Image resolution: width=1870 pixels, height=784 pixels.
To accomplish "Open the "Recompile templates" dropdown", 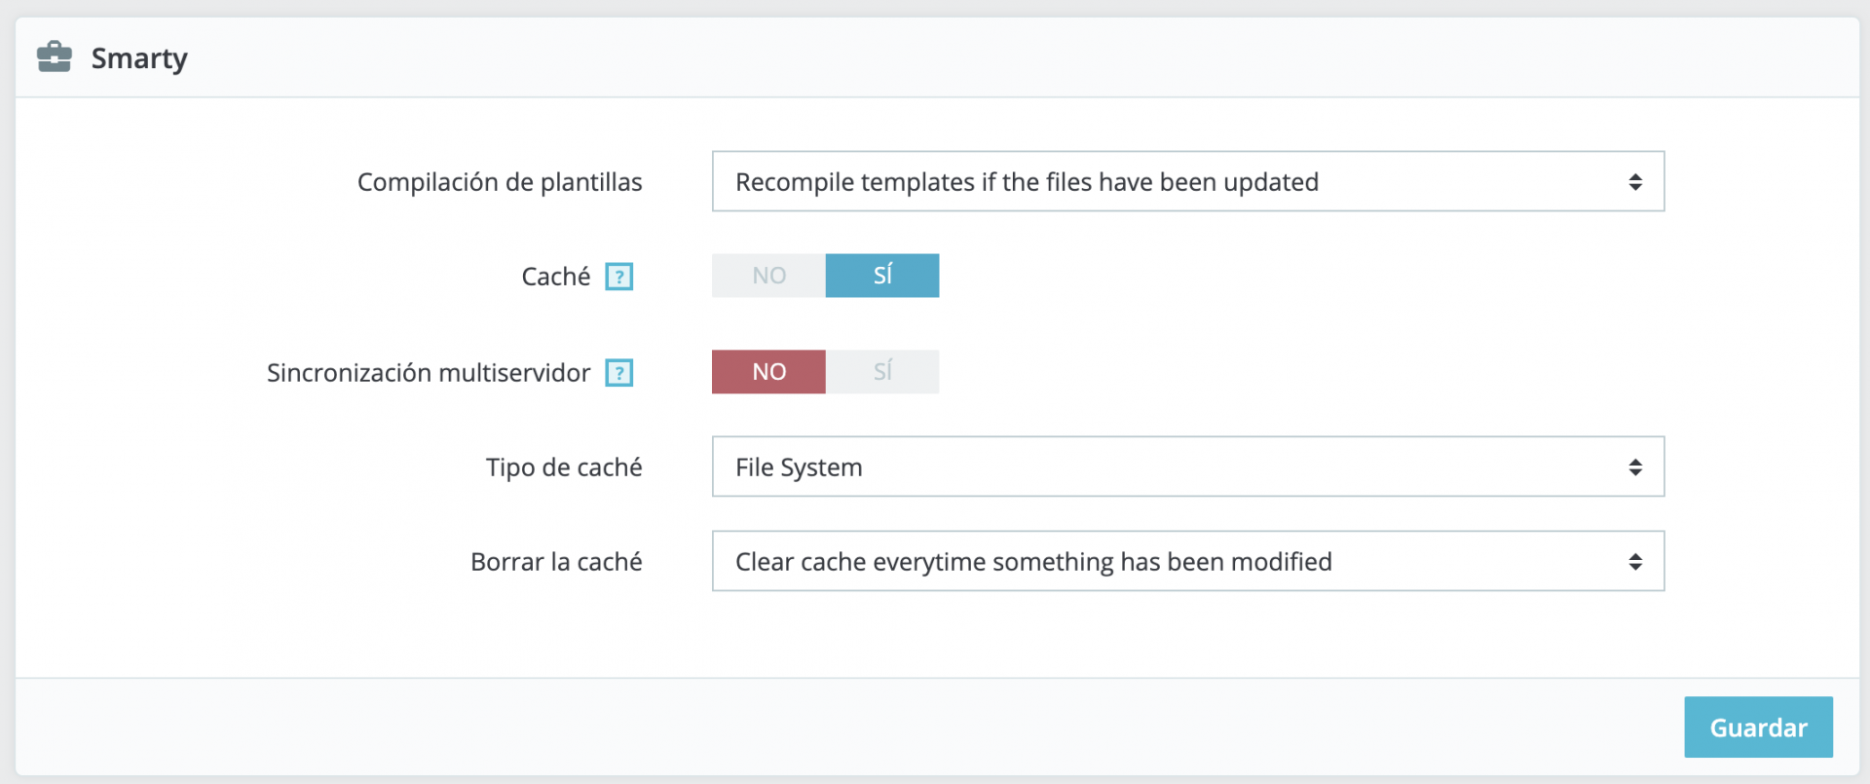I will point(1169,182).
